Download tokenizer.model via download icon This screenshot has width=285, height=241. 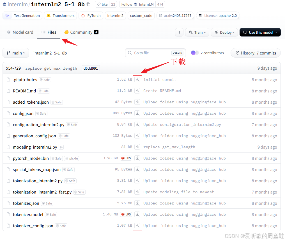(x=137, y=214)
